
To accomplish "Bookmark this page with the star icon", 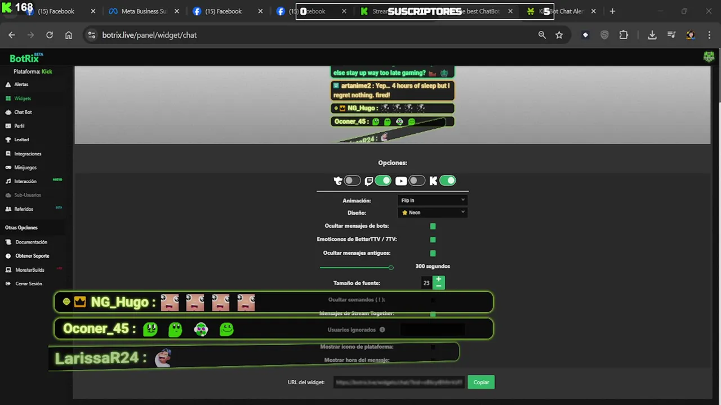I will (x=559, y=35).
